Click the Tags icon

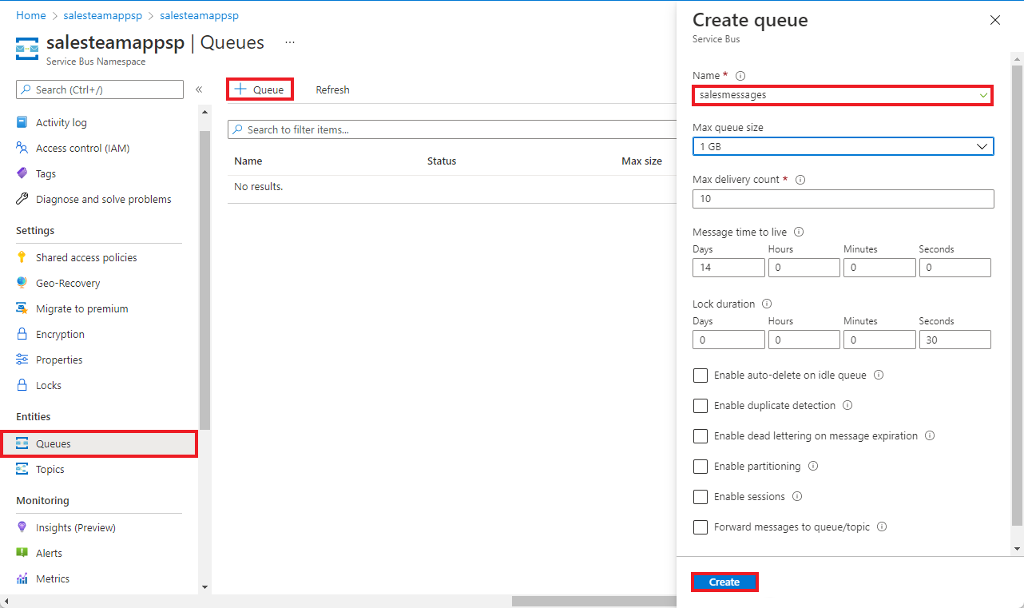tap(22, 173)
